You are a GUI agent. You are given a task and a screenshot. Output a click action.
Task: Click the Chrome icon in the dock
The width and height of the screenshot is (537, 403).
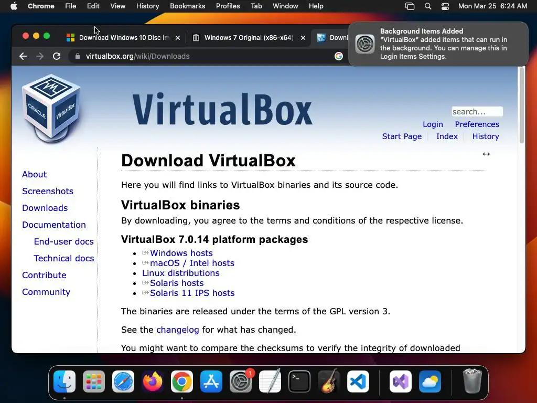182,381
